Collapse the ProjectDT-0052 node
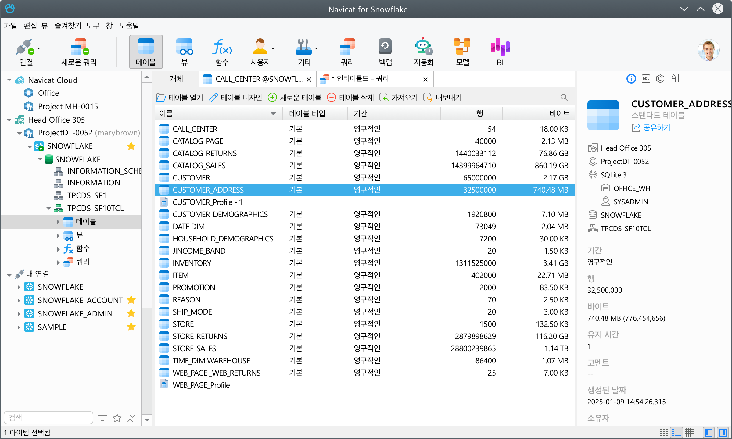Image resolution: width=732 pixels, height=439 pixels. click(19, 133)
